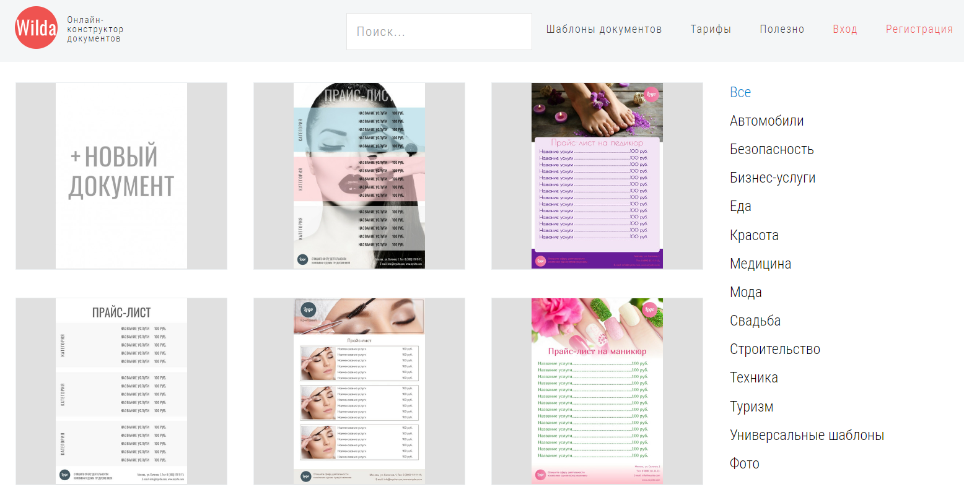964x500 pixels.
Task: Open the Универсальные шаблоны category
Action: 807,435
